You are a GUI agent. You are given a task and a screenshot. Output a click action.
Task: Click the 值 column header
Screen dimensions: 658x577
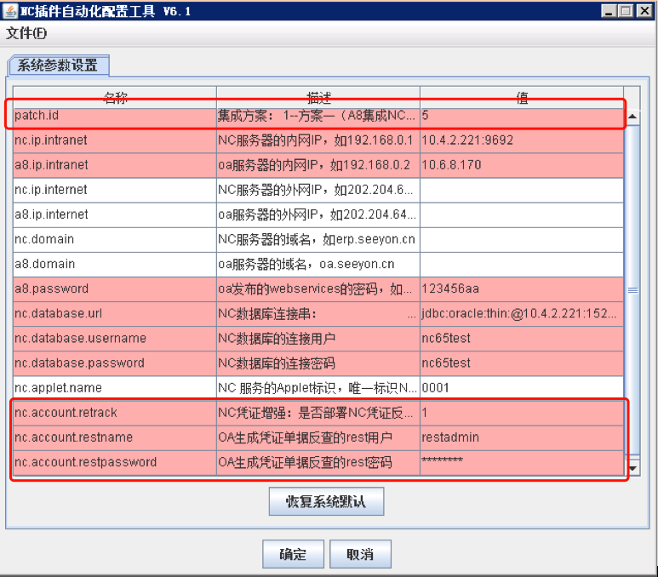tap(522, 97)
